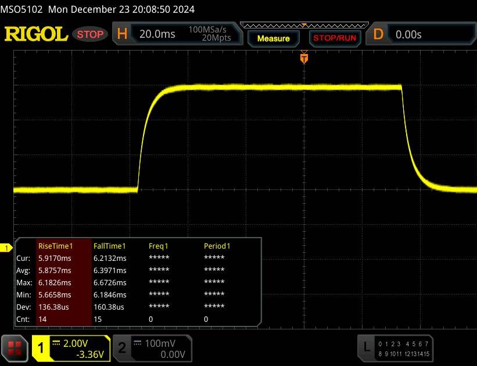
Task: Select the RiseTime1 measurement column header
Action: click(x=55, y=246)
